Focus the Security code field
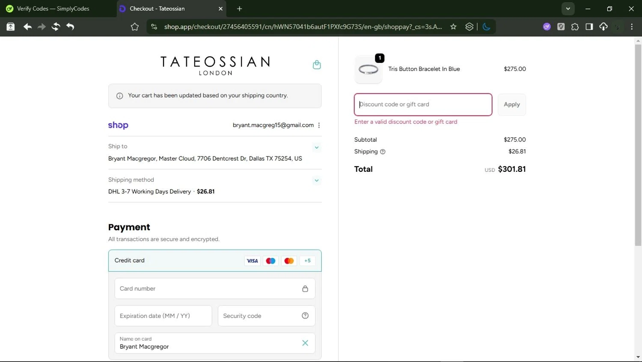 266,316
